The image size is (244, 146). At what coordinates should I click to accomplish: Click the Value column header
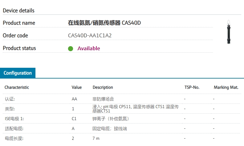pos(77,87)
